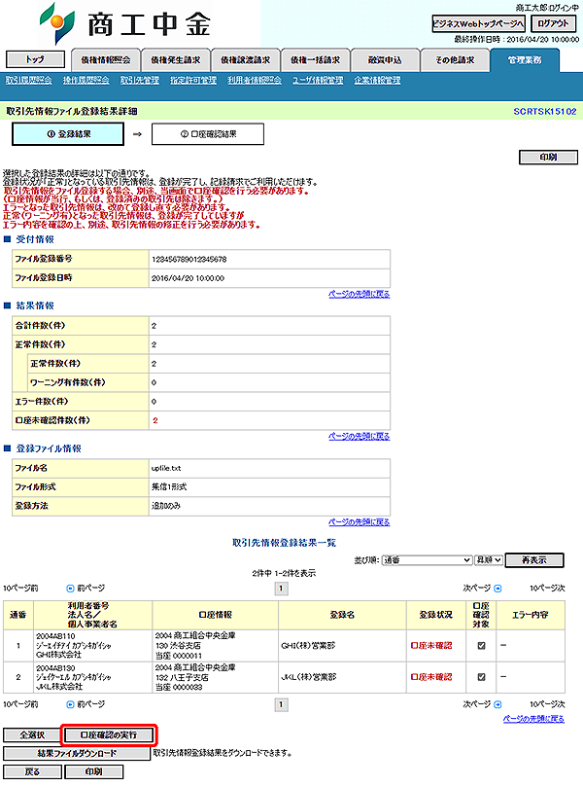This screenshot has width=583, height=787.
Task: Open the トップ tab
Action: point(35,59)
